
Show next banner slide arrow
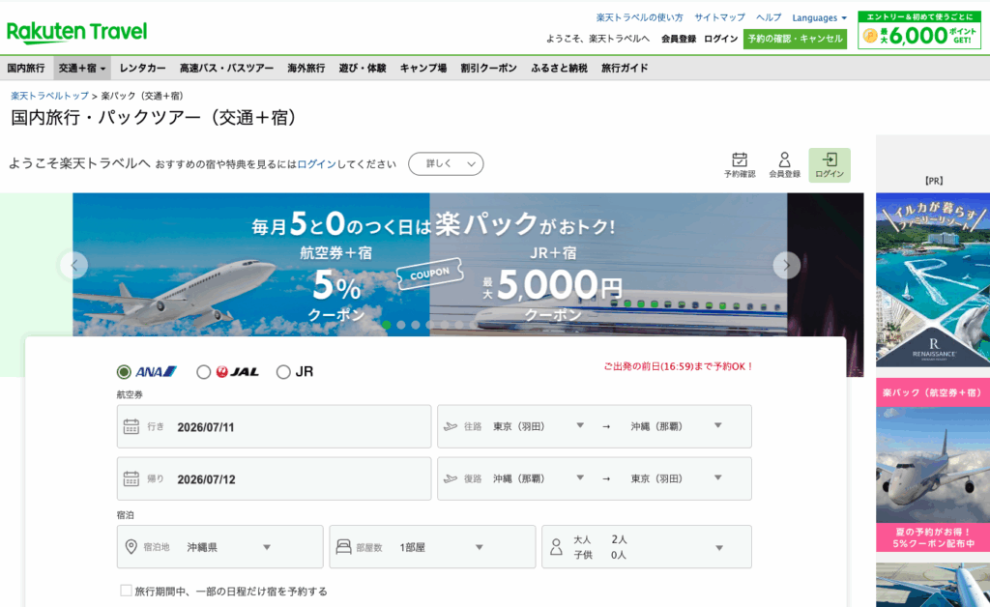pyautogui.click(x=786, y=265)
